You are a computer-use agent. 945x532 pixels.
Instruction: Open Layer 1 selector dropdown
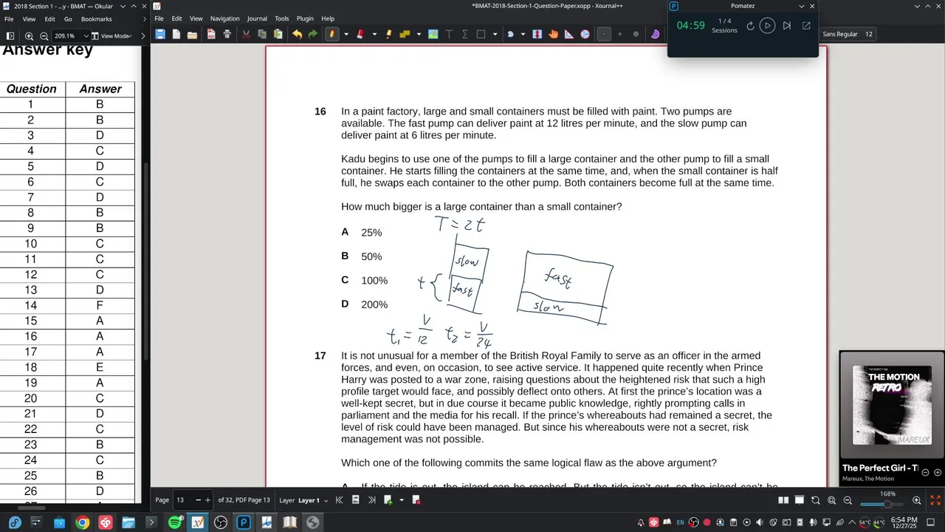point(313,500)
